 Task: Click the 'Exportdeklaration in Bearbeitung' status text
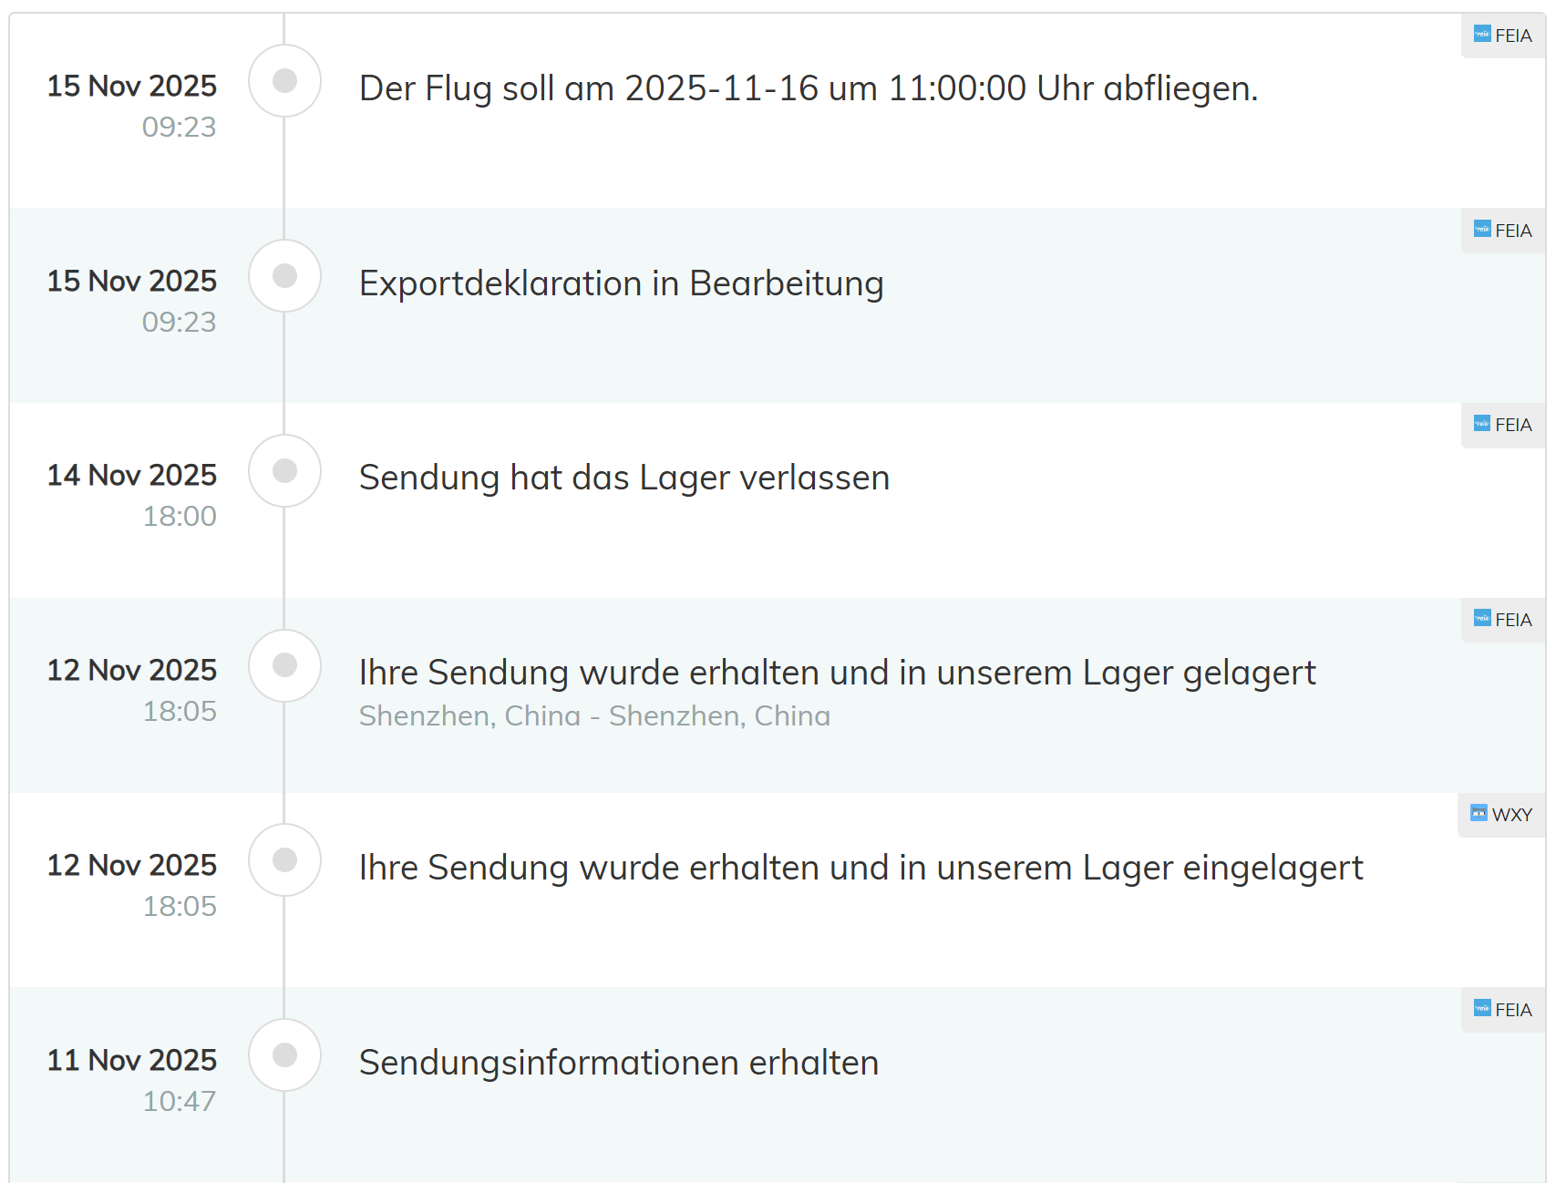point(621,283)
